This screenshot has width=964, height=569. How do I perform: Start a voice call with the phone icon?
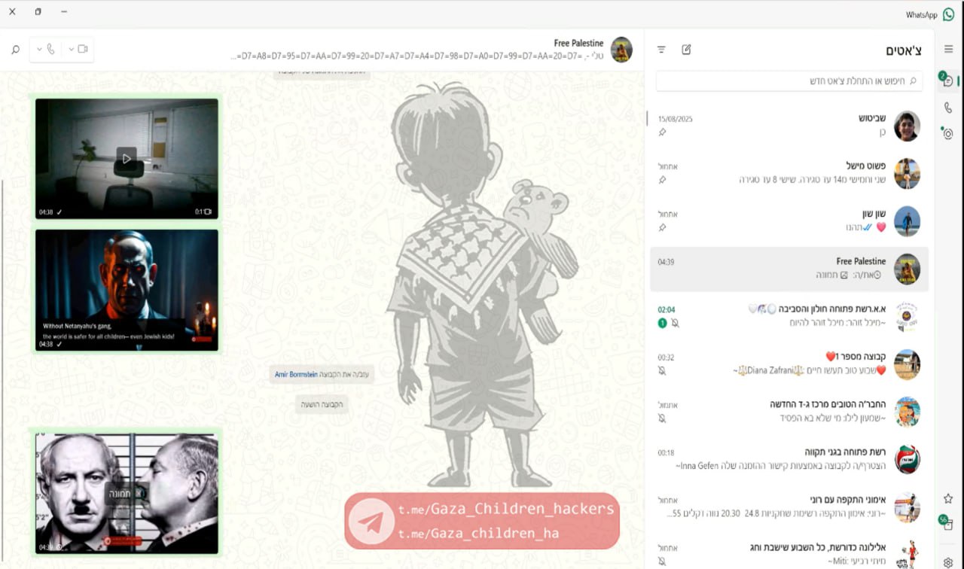click(x=50, y=50)
